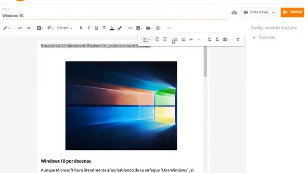Image resolution: width=308 pixels, height=173 pixels.
Task: Set right-to-left text direction
Action: [x=217, y=39]
